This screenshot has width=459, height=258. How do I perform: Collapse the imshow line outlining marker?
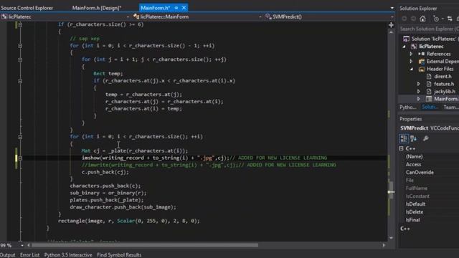[20, 158]
